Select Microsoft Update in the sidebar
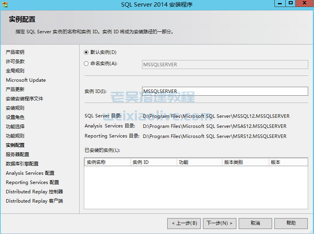The height and width of the screenshot is (234, 314). pyautogui.click(x=26, y=80)
